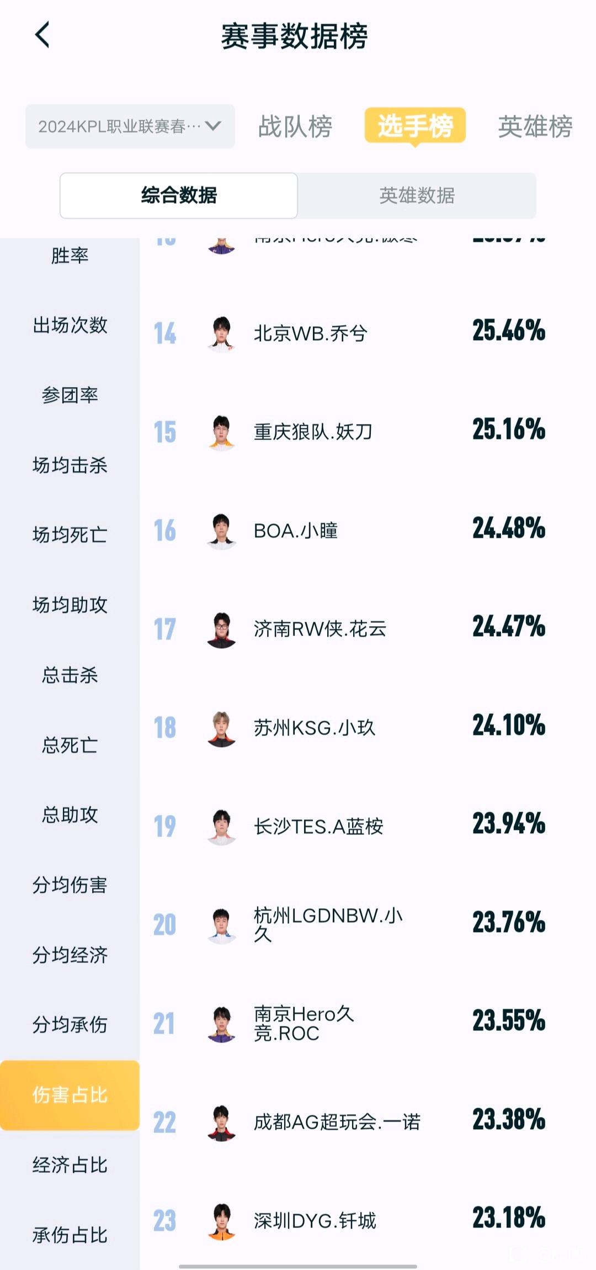596x1270 pixels.
Task: Toggle to 综合数据 segment
Action: coord(179,195)
